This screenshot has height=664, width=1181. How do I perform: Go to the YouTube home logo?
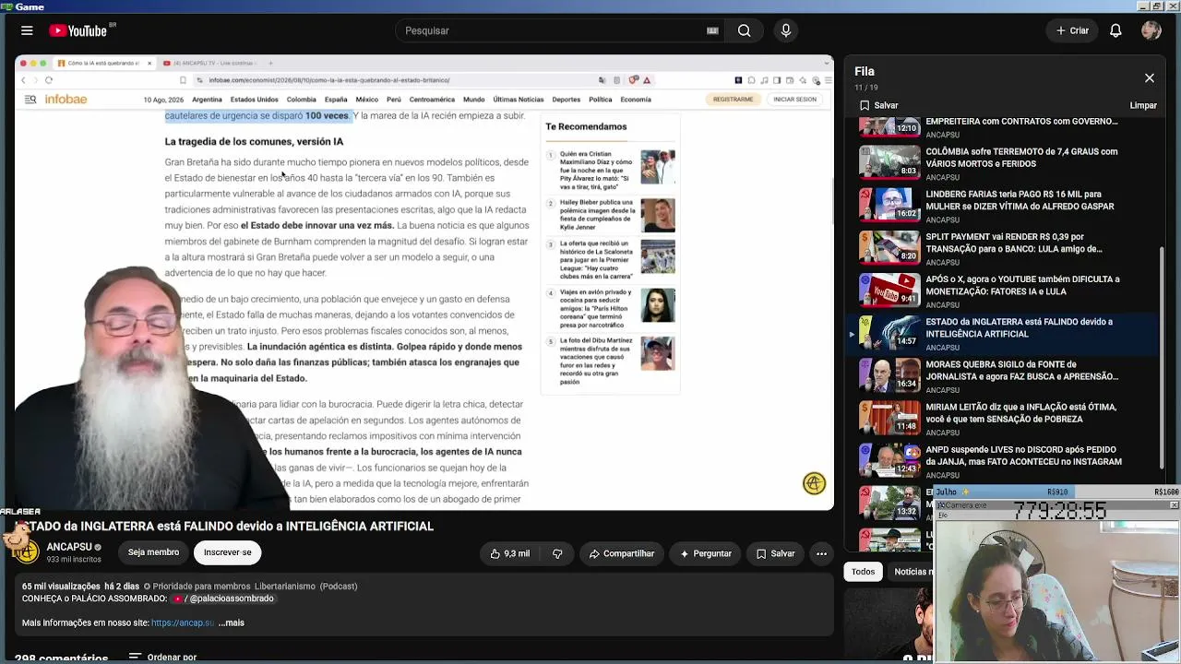point(78,30)
